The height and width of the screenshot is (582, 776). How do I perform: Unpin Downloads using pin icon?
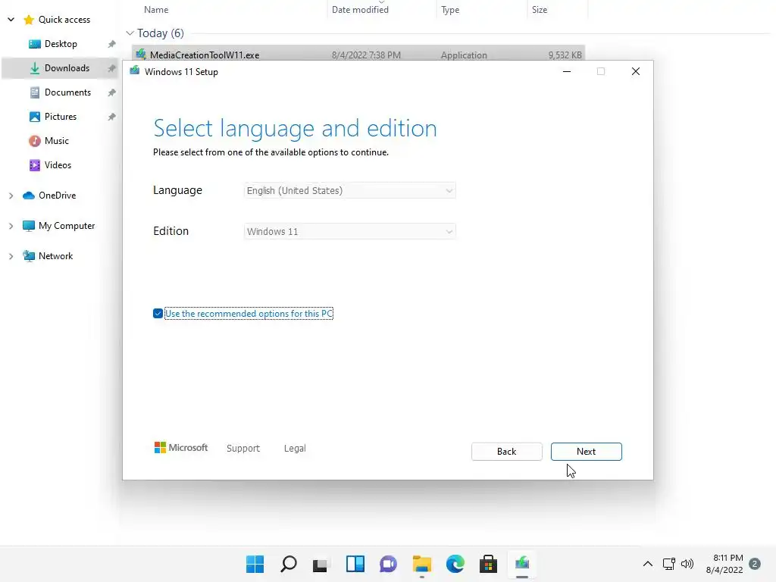pos(112,68)
